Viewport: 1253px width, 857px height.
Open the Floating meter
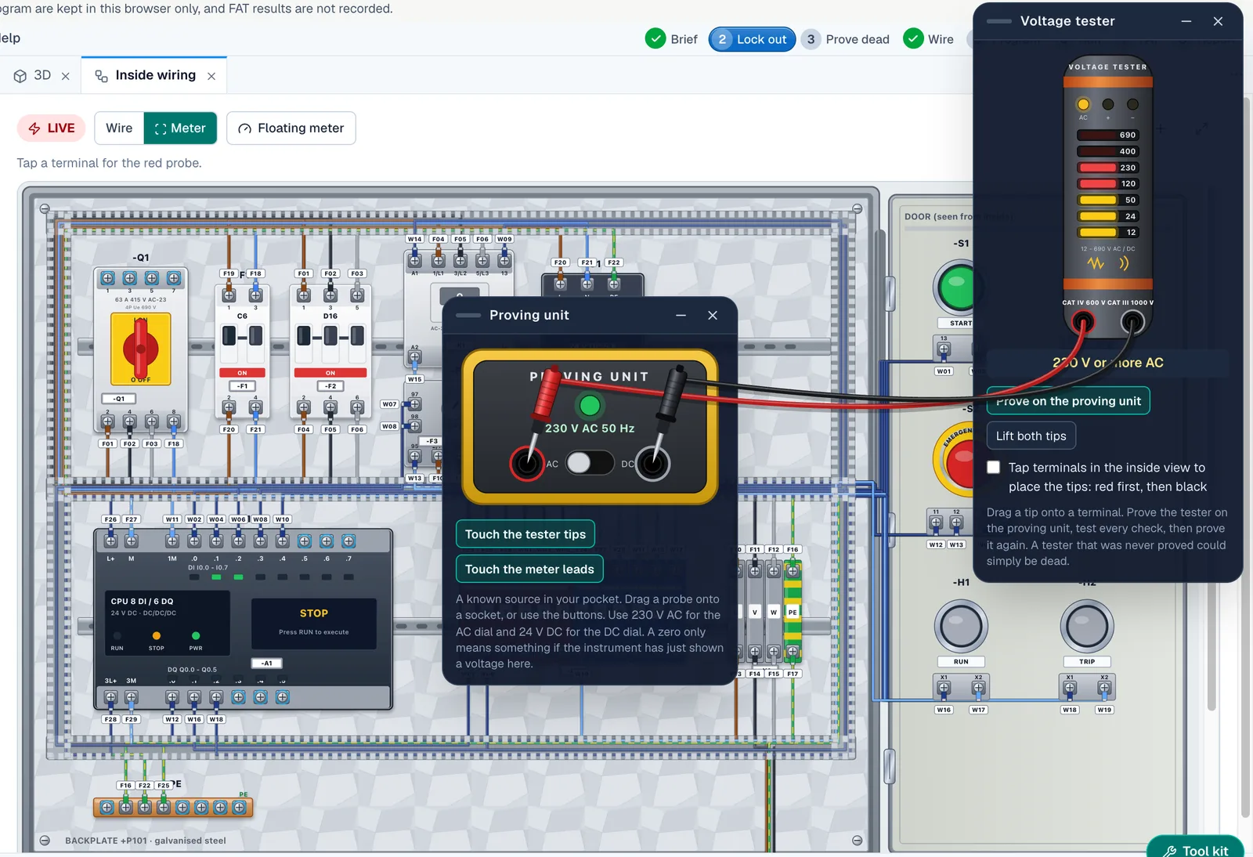pos(291,128)
